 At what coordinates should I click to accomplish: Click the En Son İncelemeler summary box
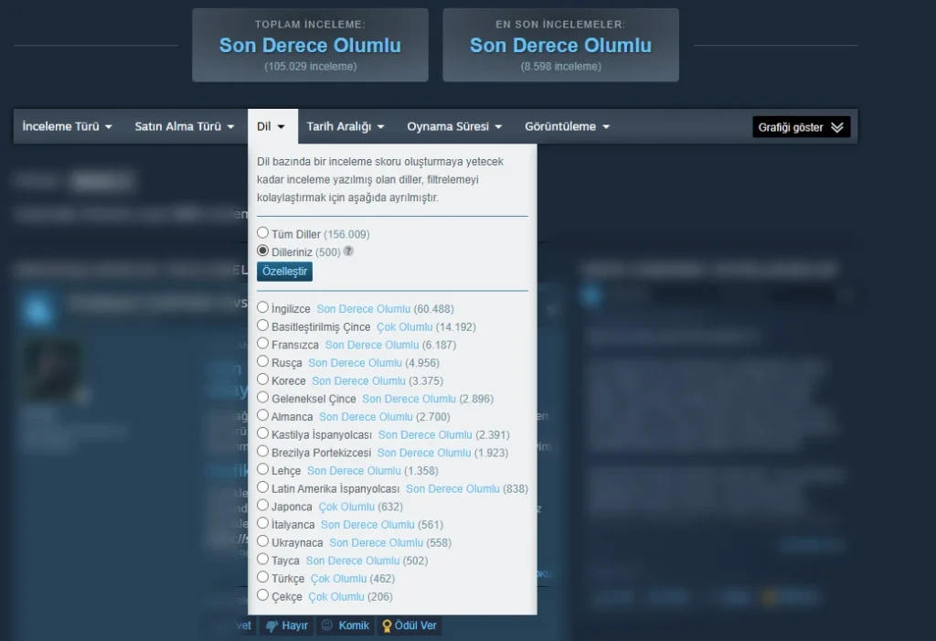coord(560,46)
